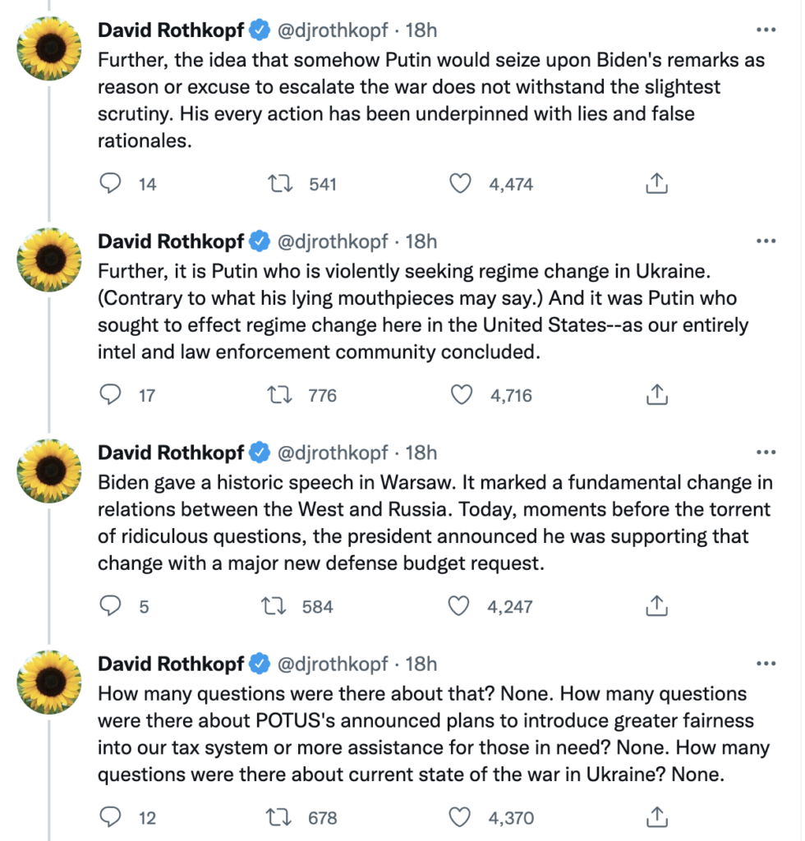
Task: Like the tweet with 4,716 likes
Action: coord(462,395)
